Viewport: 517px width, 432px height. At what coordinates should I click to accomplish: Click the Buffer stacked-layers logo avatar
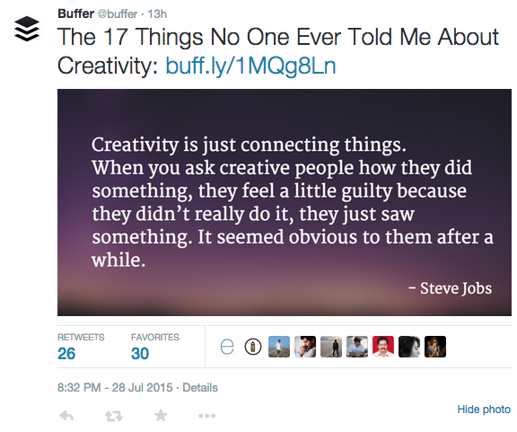27,29
